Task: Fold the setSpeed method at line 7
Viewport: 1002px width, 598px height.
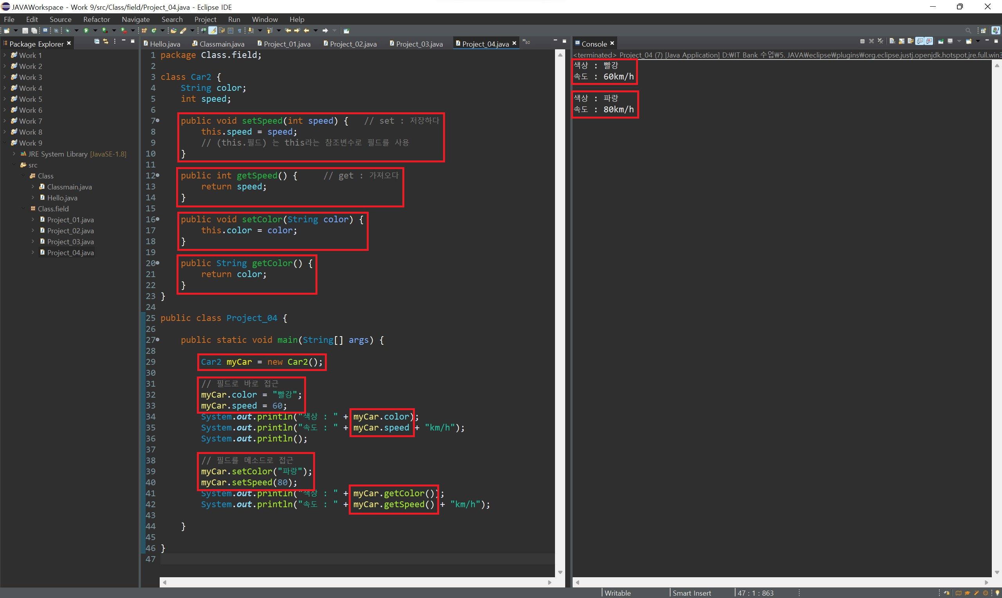Action: click(157, 121)
